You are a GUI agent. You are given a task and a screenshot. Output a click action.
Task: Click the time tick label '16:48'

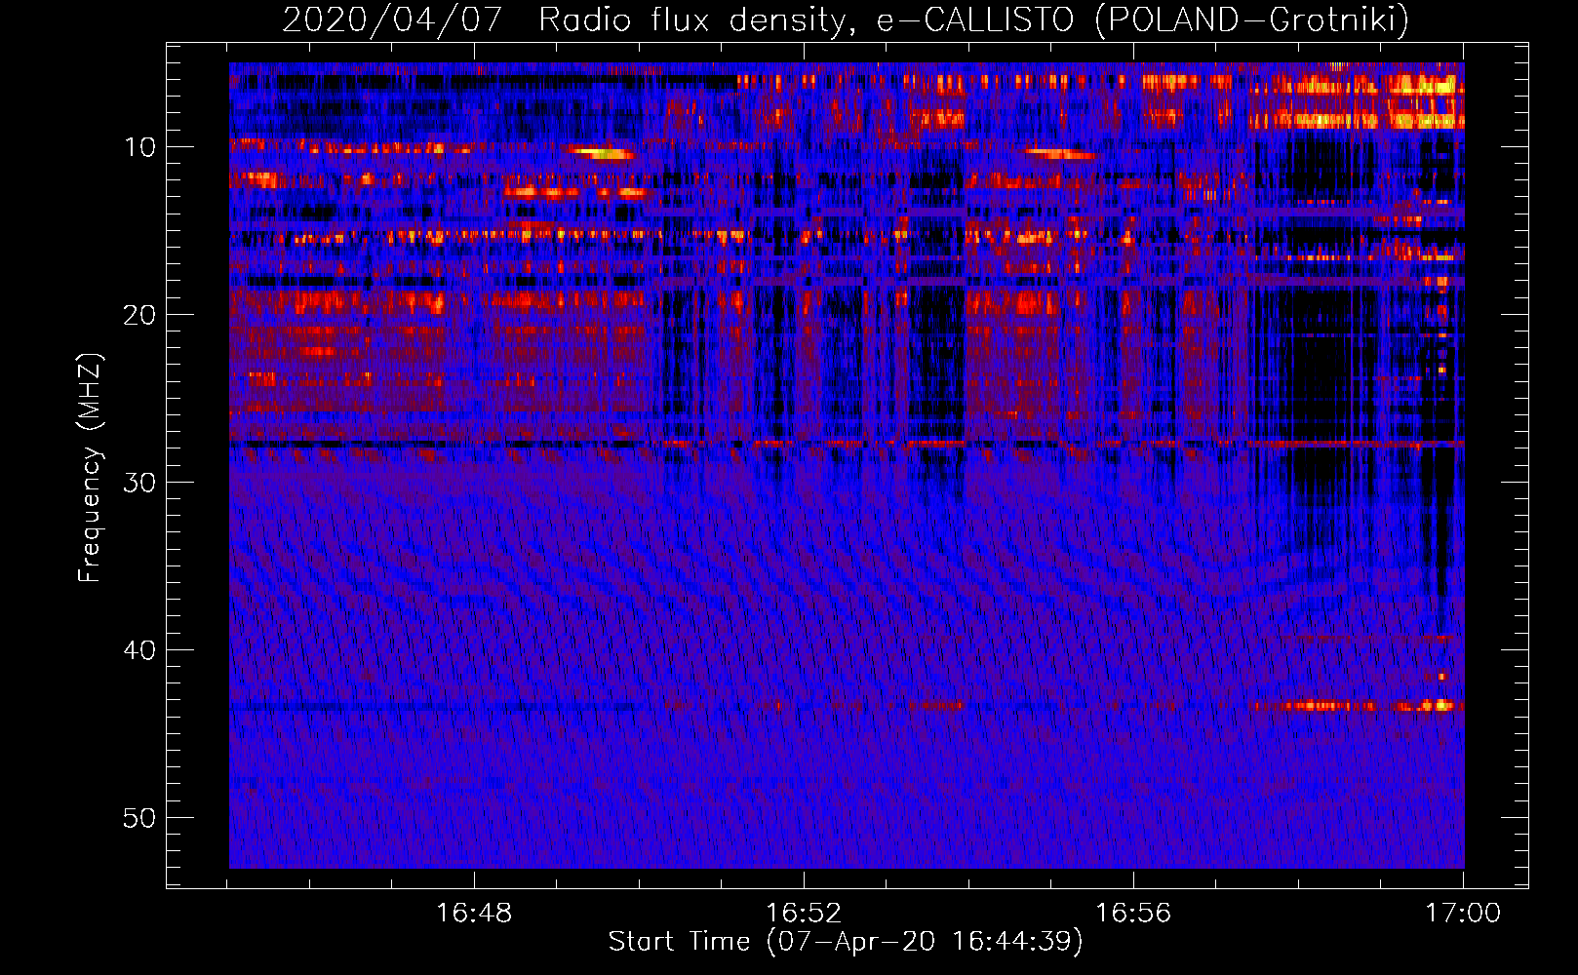coord(474,914)
